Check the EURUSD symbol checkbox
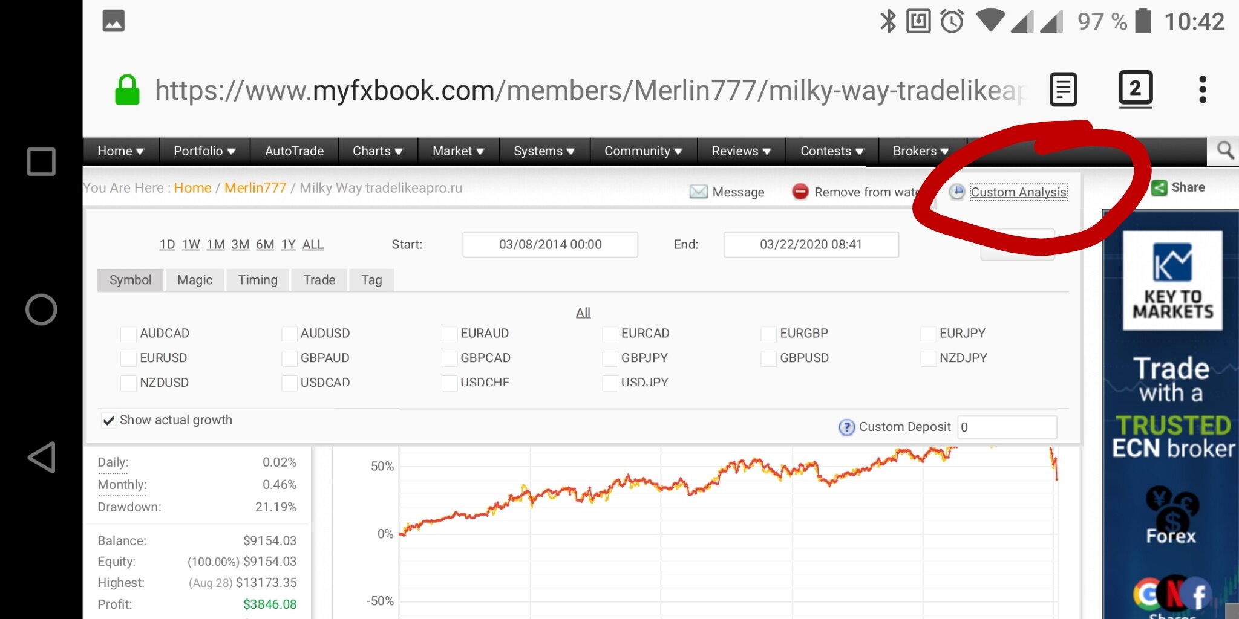This screenshot has height=619, width=1239. (128, 358)
